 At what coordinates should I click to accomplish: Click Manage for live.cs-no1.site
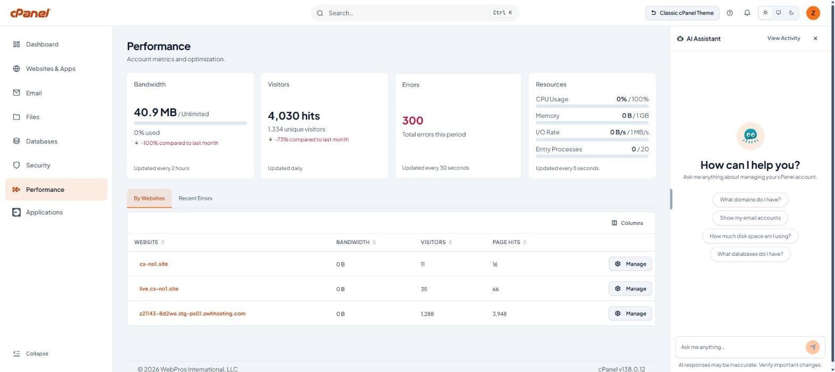coord(630,289)
